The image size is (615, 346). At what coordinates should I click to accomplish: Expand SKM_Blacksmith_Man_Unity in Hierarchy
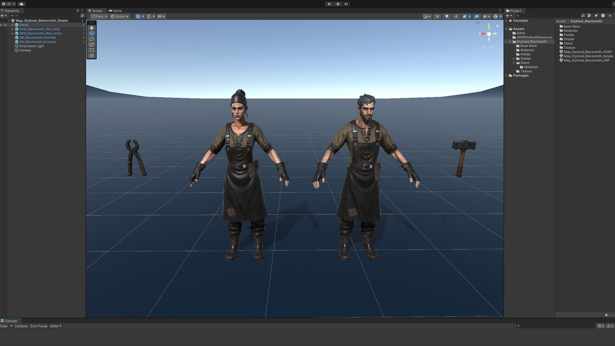(12, 33)
